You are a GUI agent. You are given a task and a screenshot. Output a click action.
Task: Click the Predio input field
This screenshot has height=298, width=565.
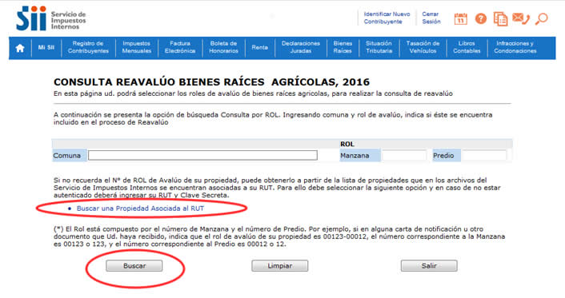click(484, 156)
